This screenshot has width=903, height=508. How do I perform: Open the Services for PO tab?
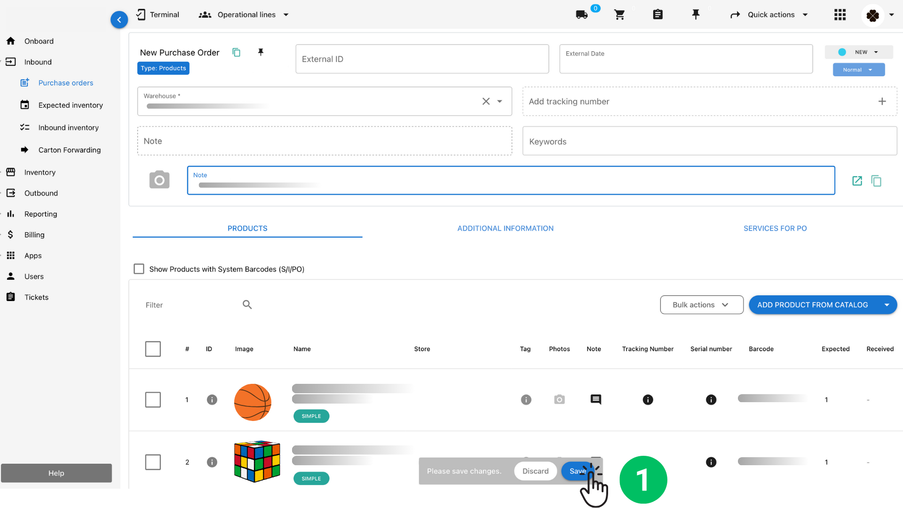[x=775, y=228]
